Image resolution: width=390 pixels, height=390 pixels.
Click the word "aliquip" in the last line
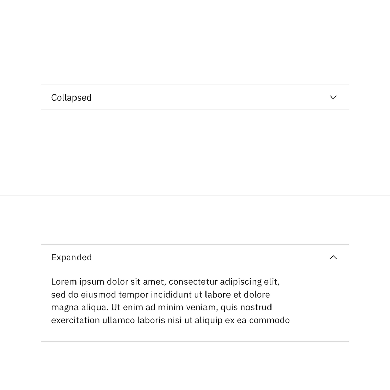[x=209, y=321]
